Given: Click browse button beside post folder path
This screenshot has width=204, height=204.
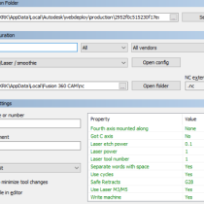Looking at the screenshot, I should tap(173, 17).
